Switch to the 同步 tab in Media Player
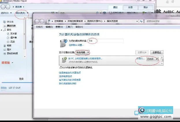180x122 pixels. coord(146,7)
